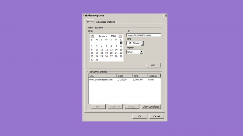The width and height of the screenshot is (243, 136).
Task: Switch to the Options tab
Action: click(x=90, y=21)
